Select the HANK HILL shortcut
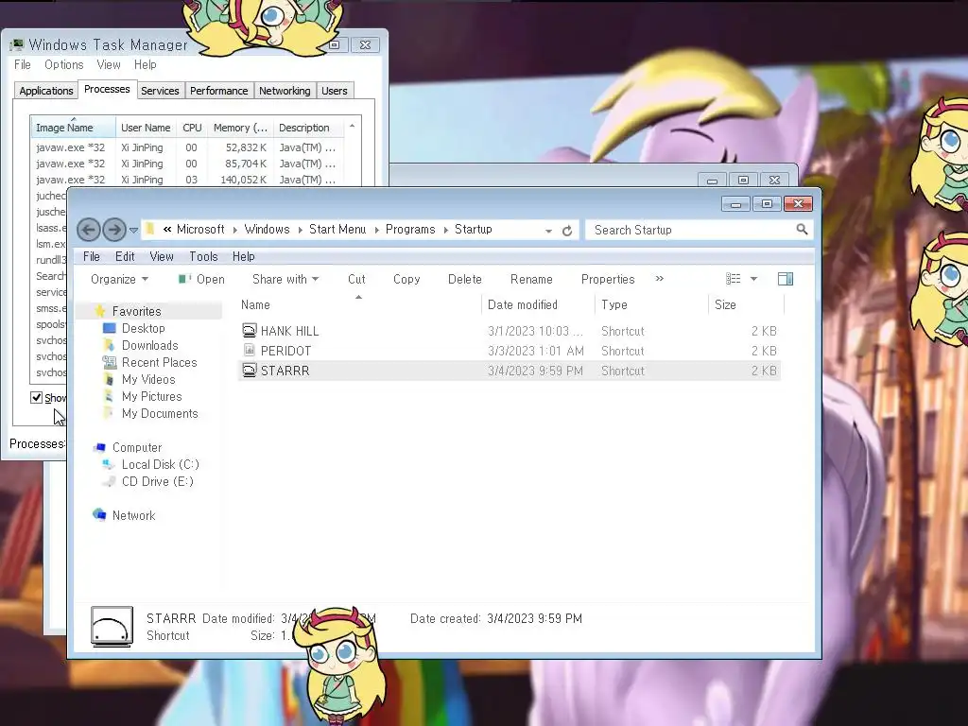 pos(510,331)
